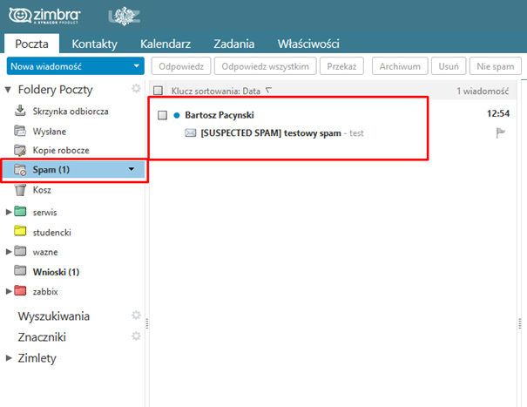Image resolution: width=527 pixels, height=407 pixels.
Task: Click the gear icon beside Wyszukiwania
Action: (135, 315)
